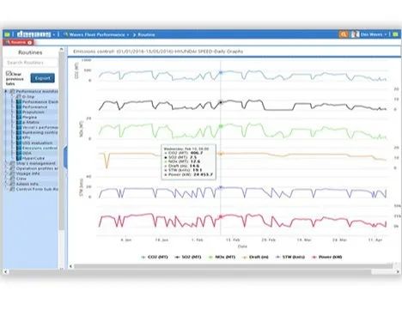
Task: Select the Propulsion routine
Action: click(33, 112)
